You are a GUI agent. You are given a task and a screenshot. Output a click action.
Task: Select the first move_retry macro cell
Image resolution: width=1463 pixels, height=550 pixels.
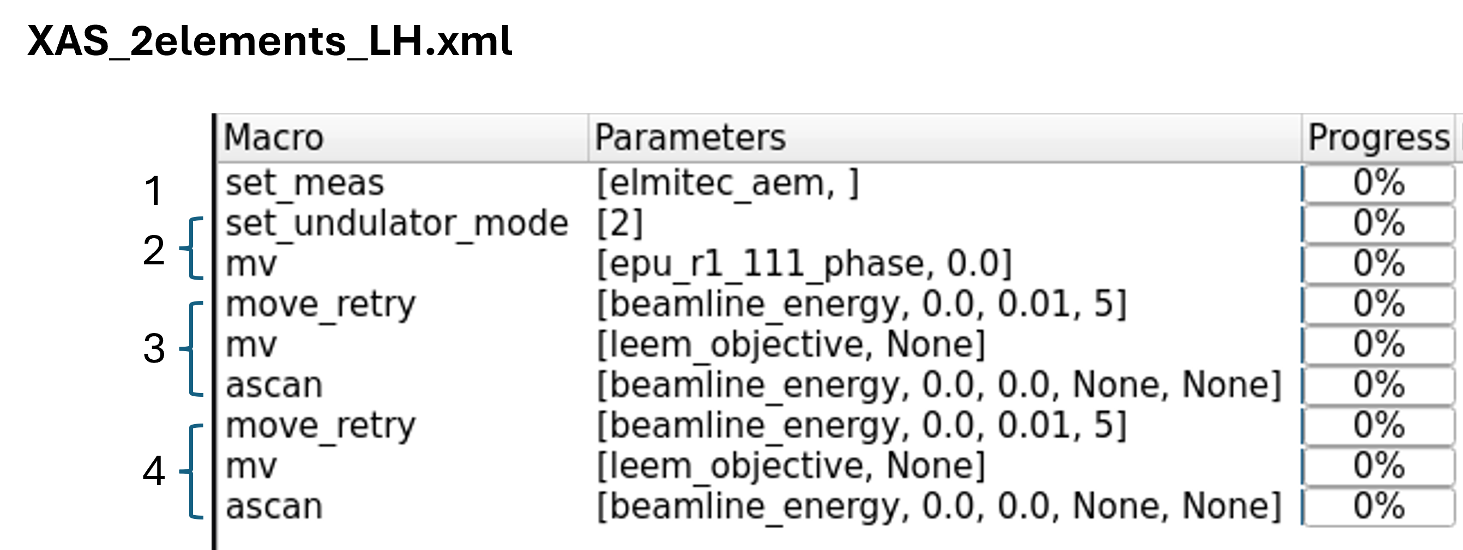[320, 305]
